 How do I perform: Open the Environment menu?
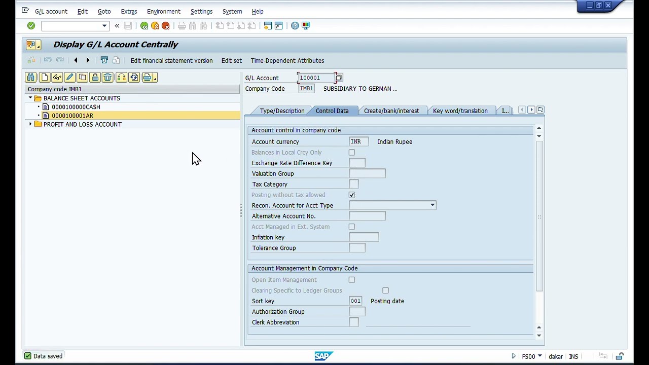164,11
